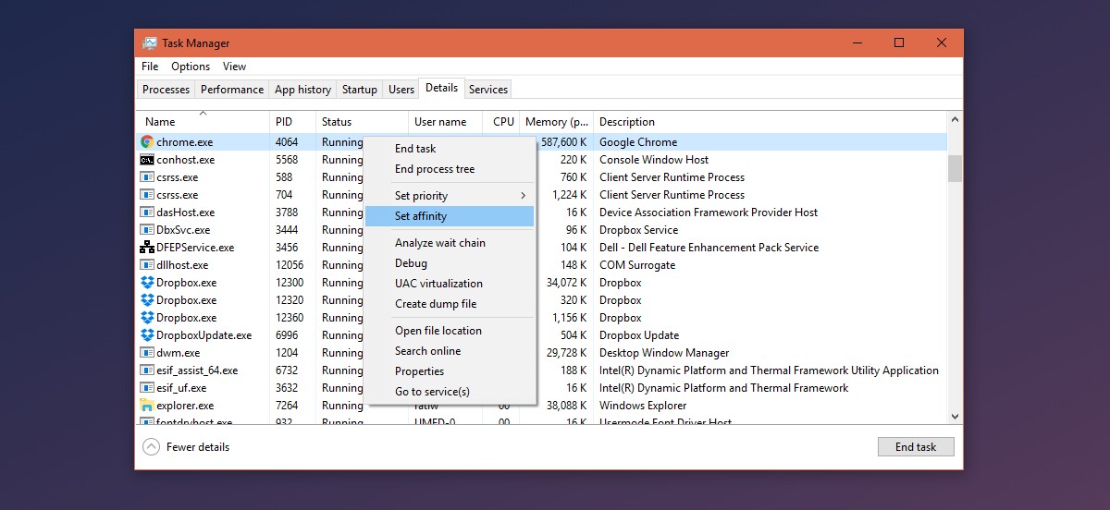Click the conhost.exe console icon
Viewport: 1110px width, 510px height.
click(x=147, y=160)
